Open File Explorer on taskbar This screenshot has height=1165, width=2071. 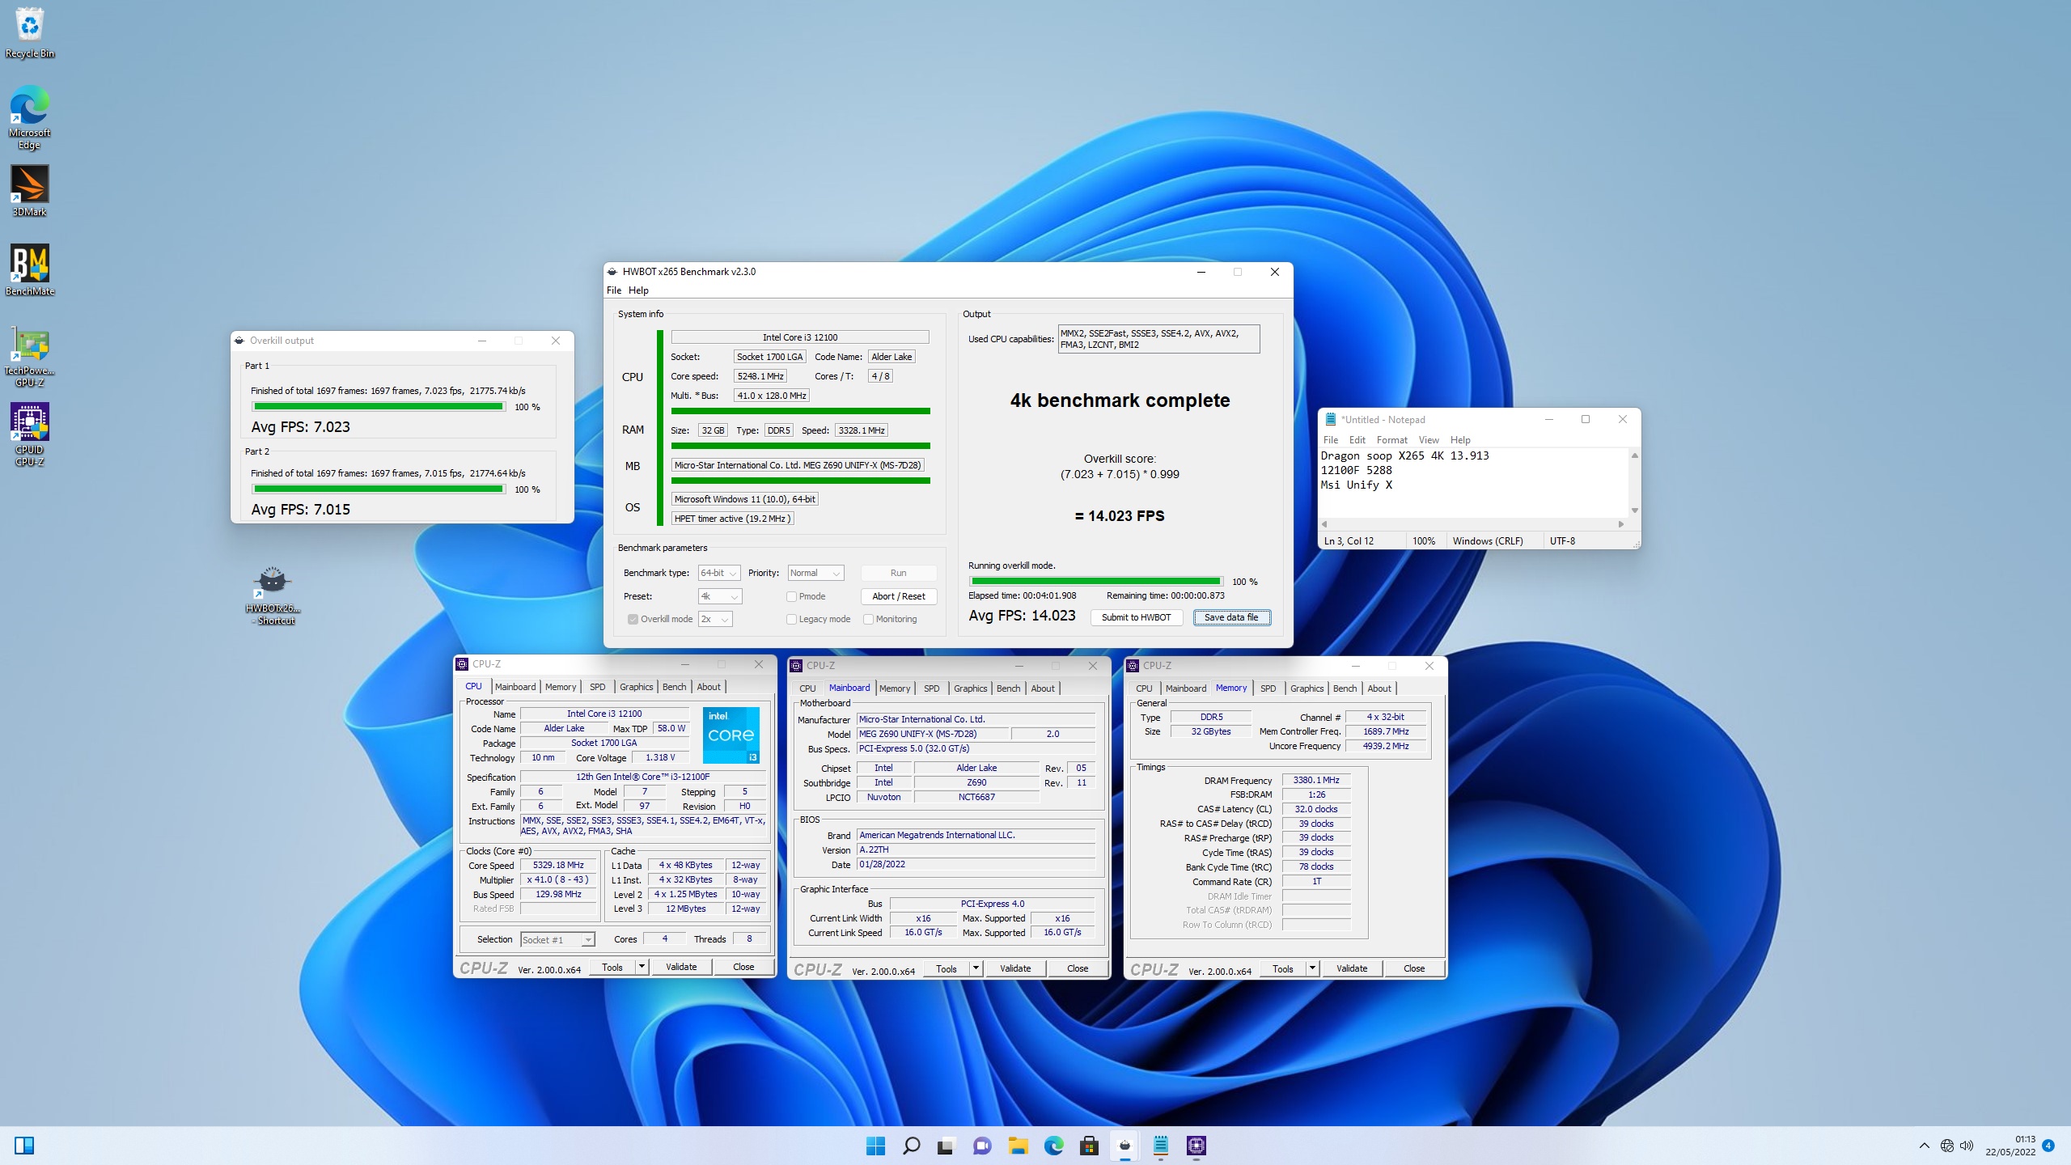pos(1018,1146)
